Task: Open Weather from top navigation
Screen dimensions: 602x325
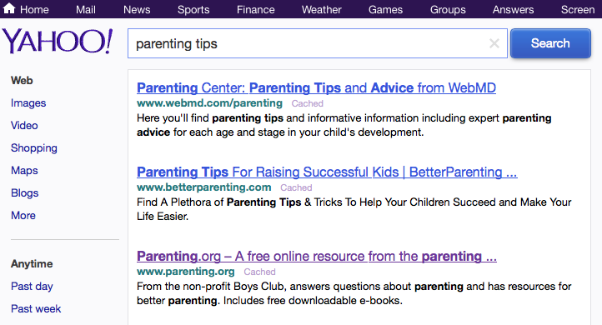Action: click(x=321, y=10)
